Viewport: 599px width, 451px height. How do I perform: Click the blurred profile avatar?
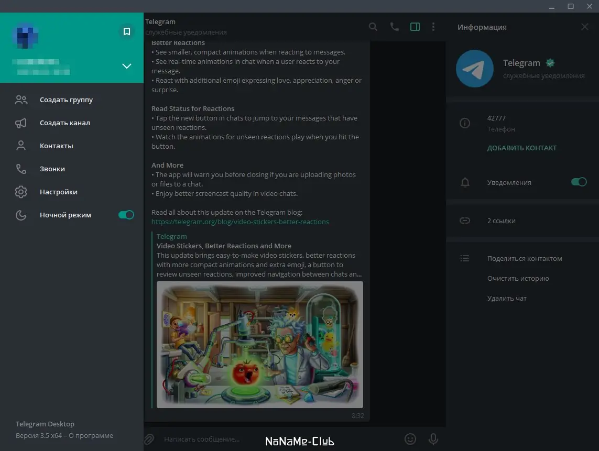(x=25, y=36)
